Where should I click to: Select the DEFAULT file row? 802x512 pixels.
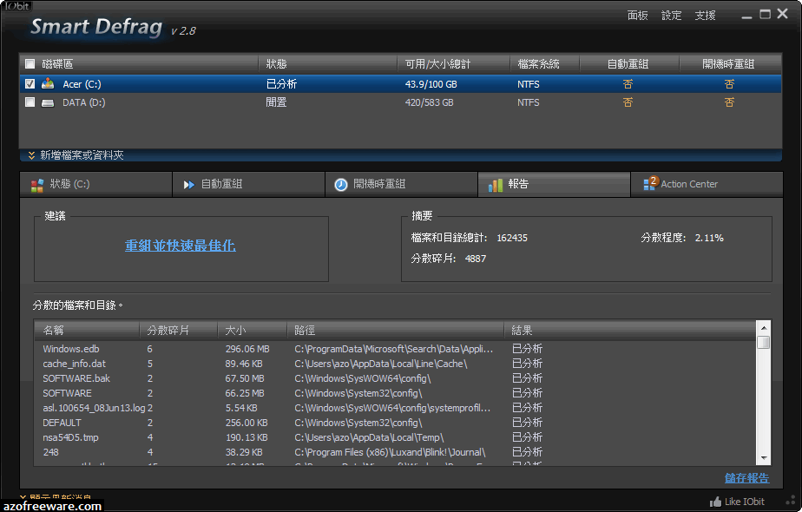[396, 423]
